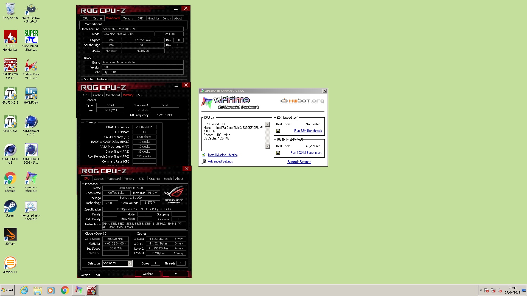Image resolution: width=527 pixels, height=296 pixels.
Task: Open Graphics tab in top CPU-Z window
Action: point(153,18)
